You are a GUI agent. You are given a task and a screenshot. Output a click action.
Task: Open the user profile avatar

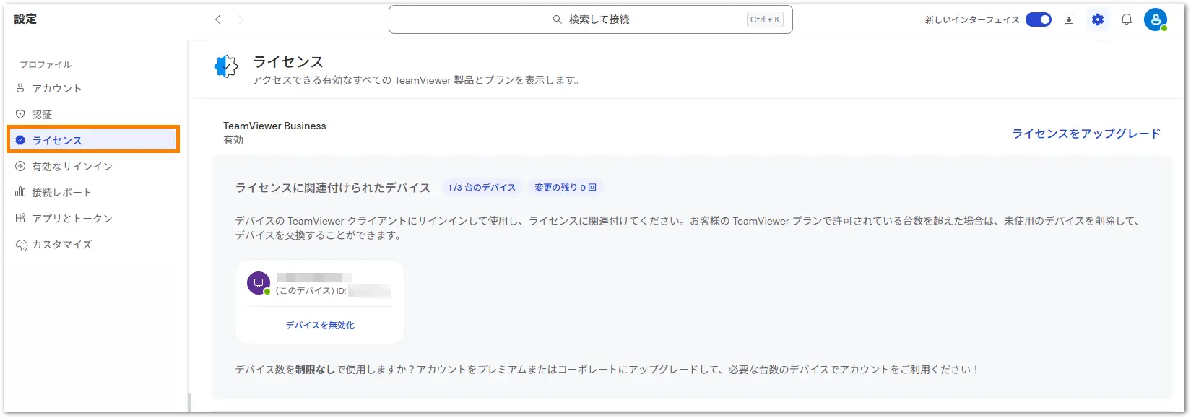(x=1156, y=19)
